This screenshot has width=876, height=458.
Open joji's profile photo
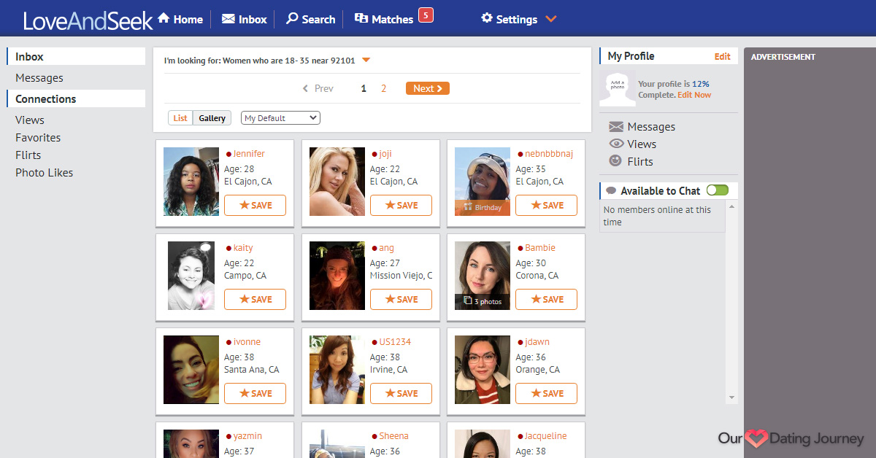337,182
